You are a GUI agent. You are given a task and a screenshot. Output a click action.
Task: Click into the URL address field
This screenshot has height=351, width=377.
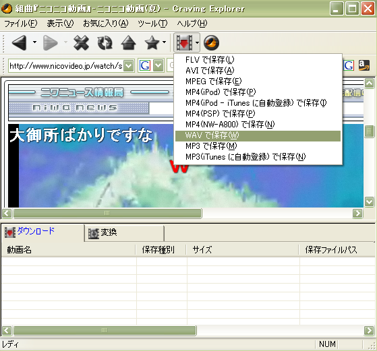(66, 65)
